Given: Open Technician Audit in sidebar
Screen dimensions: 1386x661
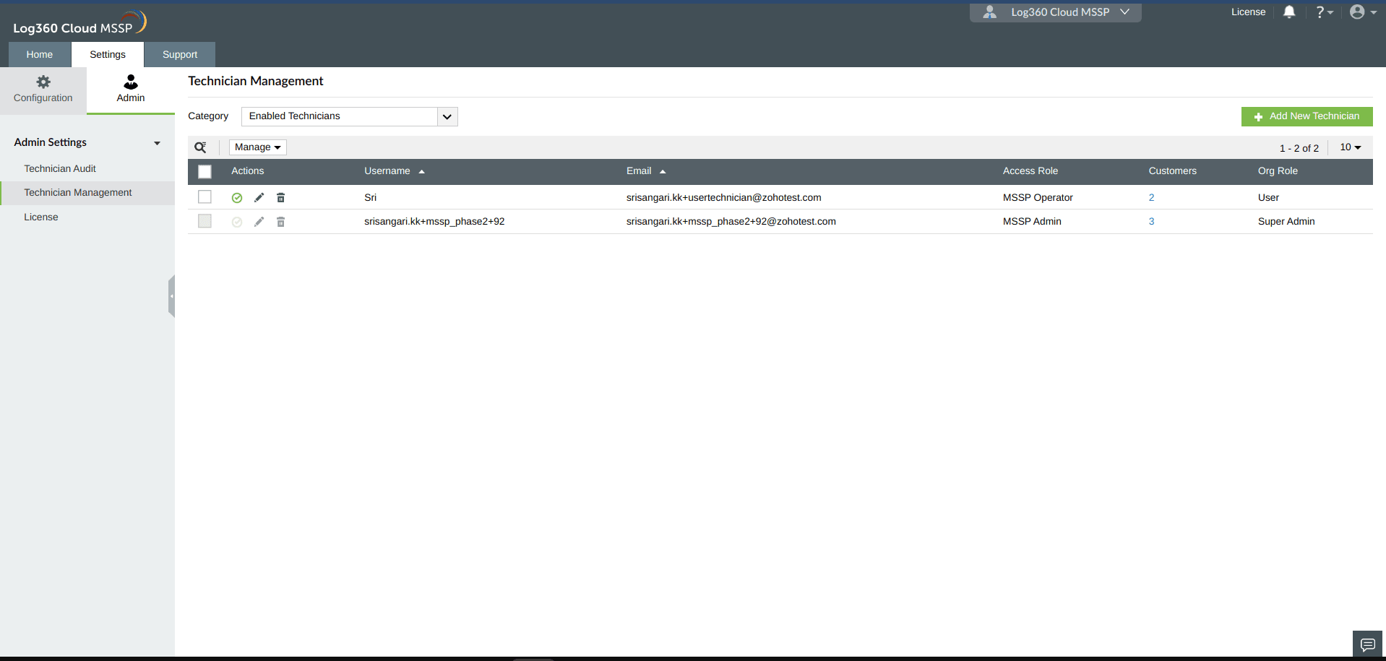Looking at the screenshot, I should tap(60, 168).
